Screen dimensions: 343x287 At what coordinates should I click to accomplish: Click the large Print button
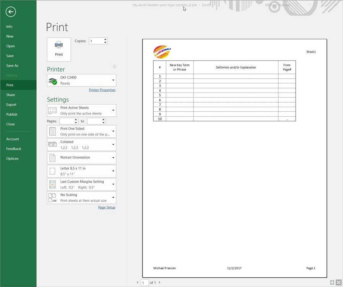(x=59, y=49)
